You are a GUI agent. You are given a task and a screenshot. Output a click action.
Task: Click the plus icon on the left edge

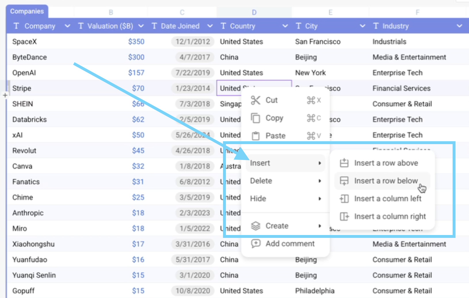[x=5, y=95]
